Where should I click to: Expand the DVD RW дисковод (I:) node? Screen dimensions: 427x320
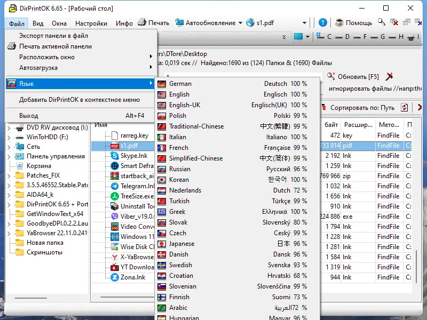(x=9, y=127)
